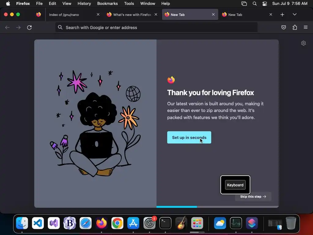Click the Keyboard overlay button

(x=235, y=185)
